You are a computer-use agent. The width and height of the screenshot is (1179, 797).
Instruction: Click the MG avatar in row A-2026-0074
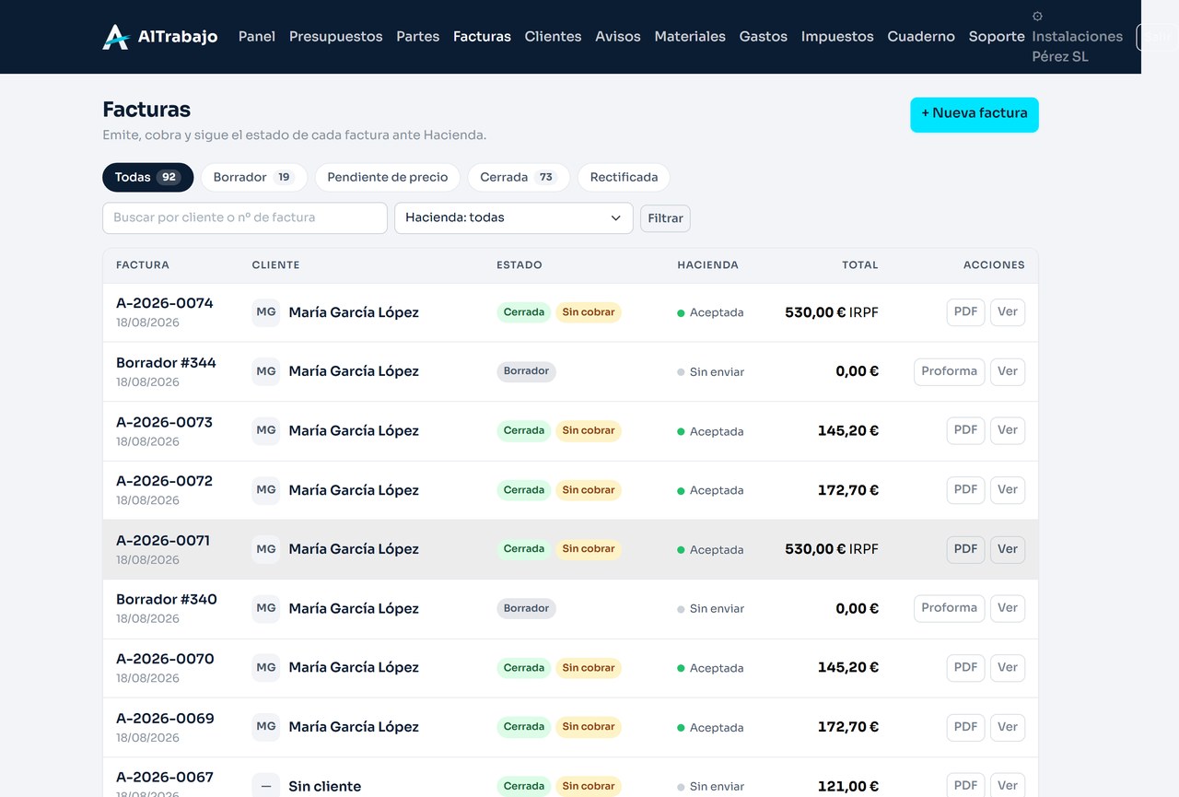[266, 312]
